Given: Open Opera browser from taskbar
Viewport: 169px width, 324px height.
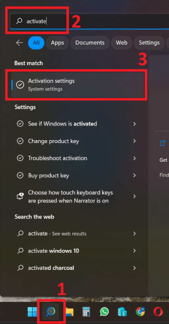Looking at the screenshot, I should tap(158, 312).
